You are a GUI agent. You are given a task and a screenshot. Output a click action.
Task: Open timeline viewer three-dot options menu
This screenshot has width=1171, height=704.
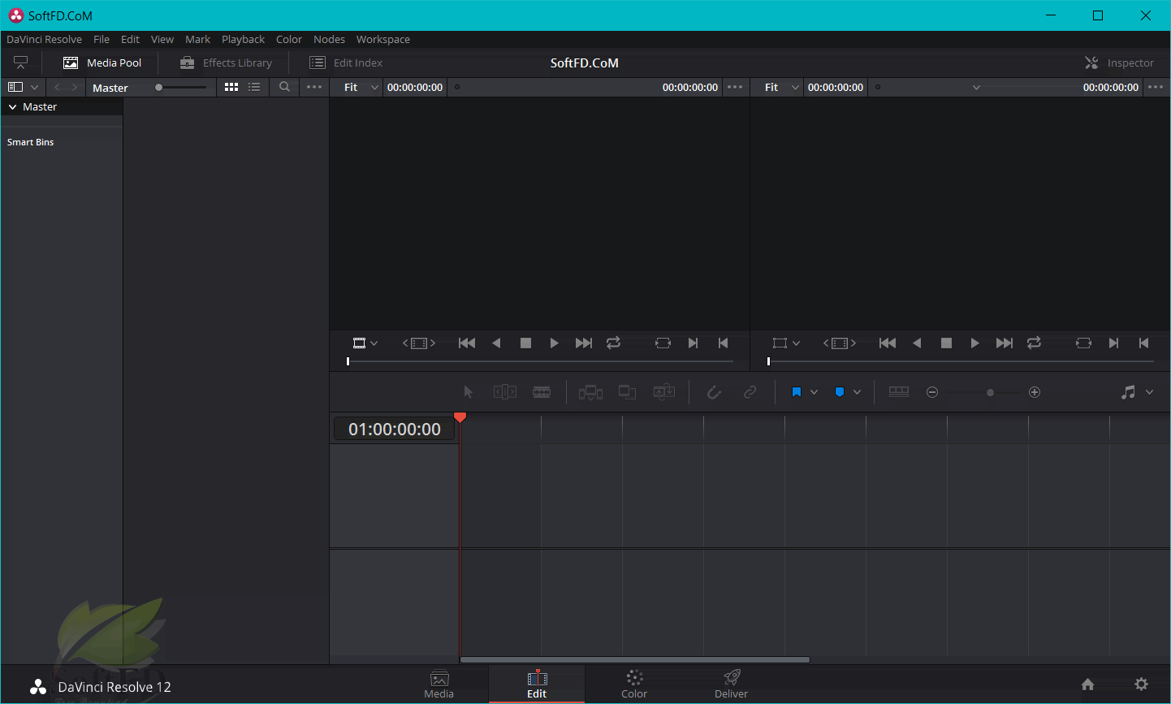(1156, 87)
